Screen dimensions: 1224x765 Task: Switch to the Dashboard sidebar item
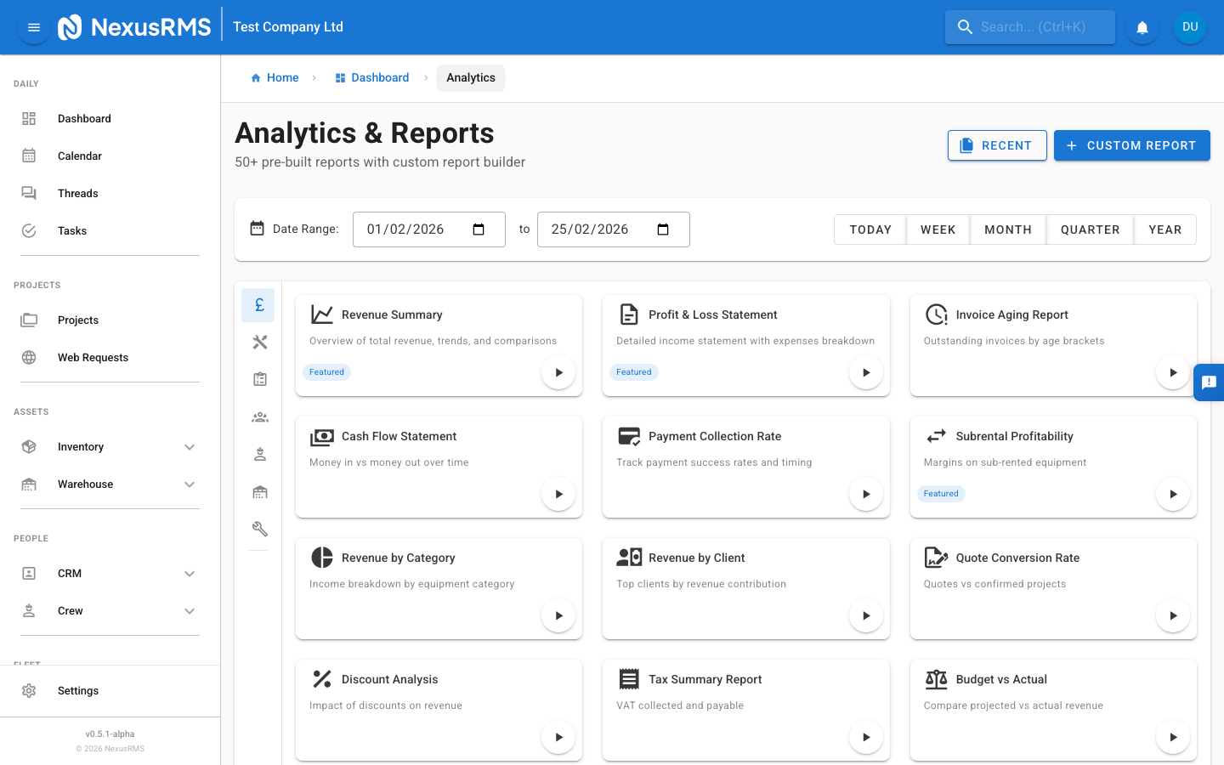click(x=84, y=118)
